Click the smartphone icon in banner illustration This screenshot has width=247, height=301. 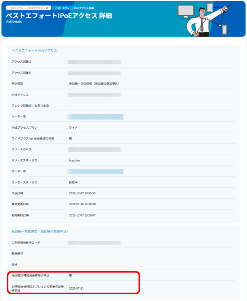(224, 30)
